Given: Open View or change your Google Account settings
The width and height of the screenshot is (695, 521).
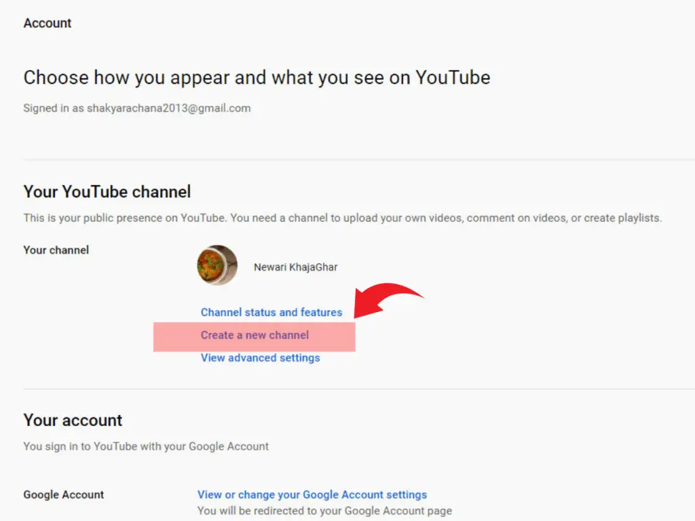Looking at the screenshot, I should coord(312,495).
